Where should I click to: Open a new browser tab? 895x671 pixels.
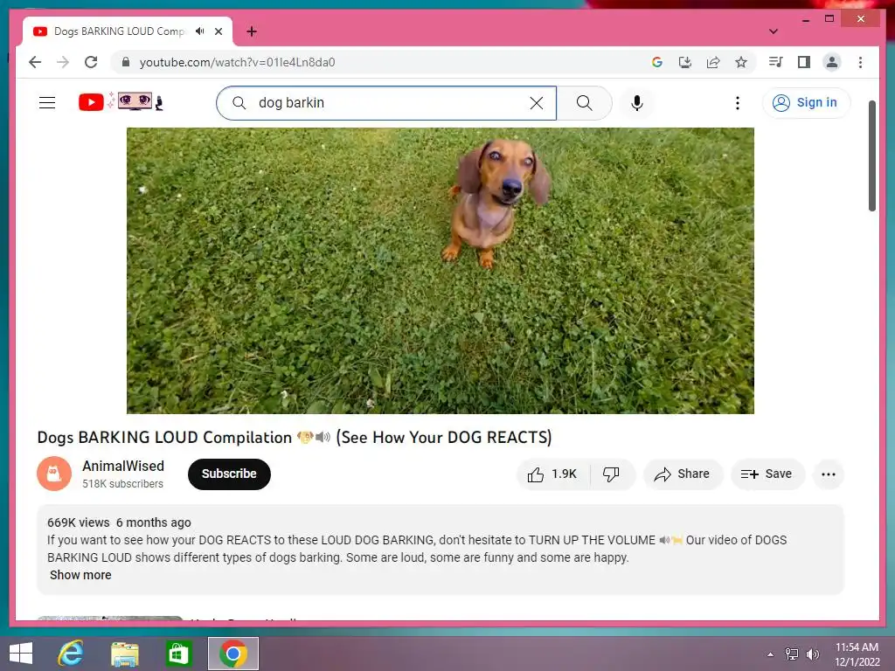pos(252,31)
